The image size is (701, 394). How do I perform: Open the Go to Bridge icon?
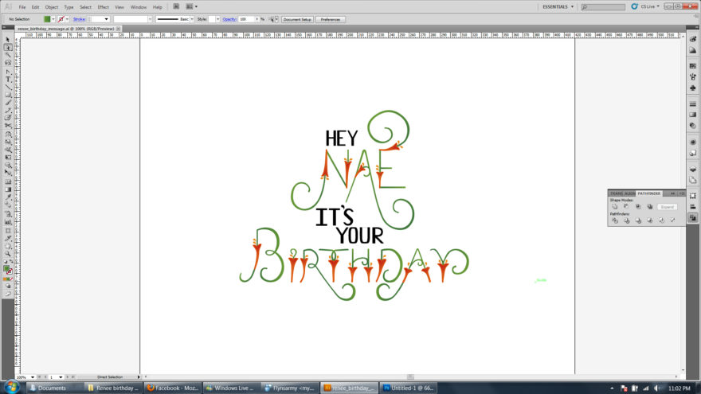pos(176,6)
